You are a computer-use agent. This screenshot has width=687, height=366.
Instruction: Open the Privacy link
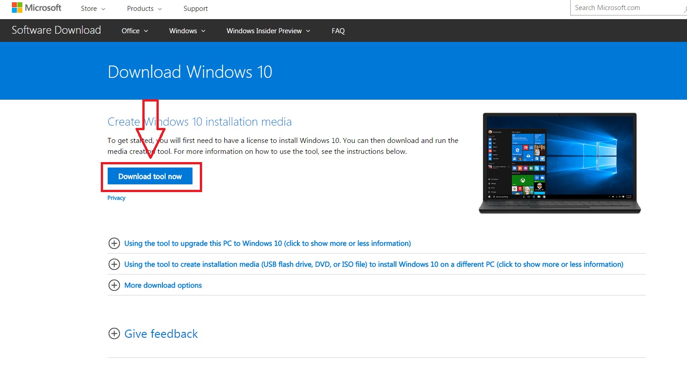click(116, 198)
